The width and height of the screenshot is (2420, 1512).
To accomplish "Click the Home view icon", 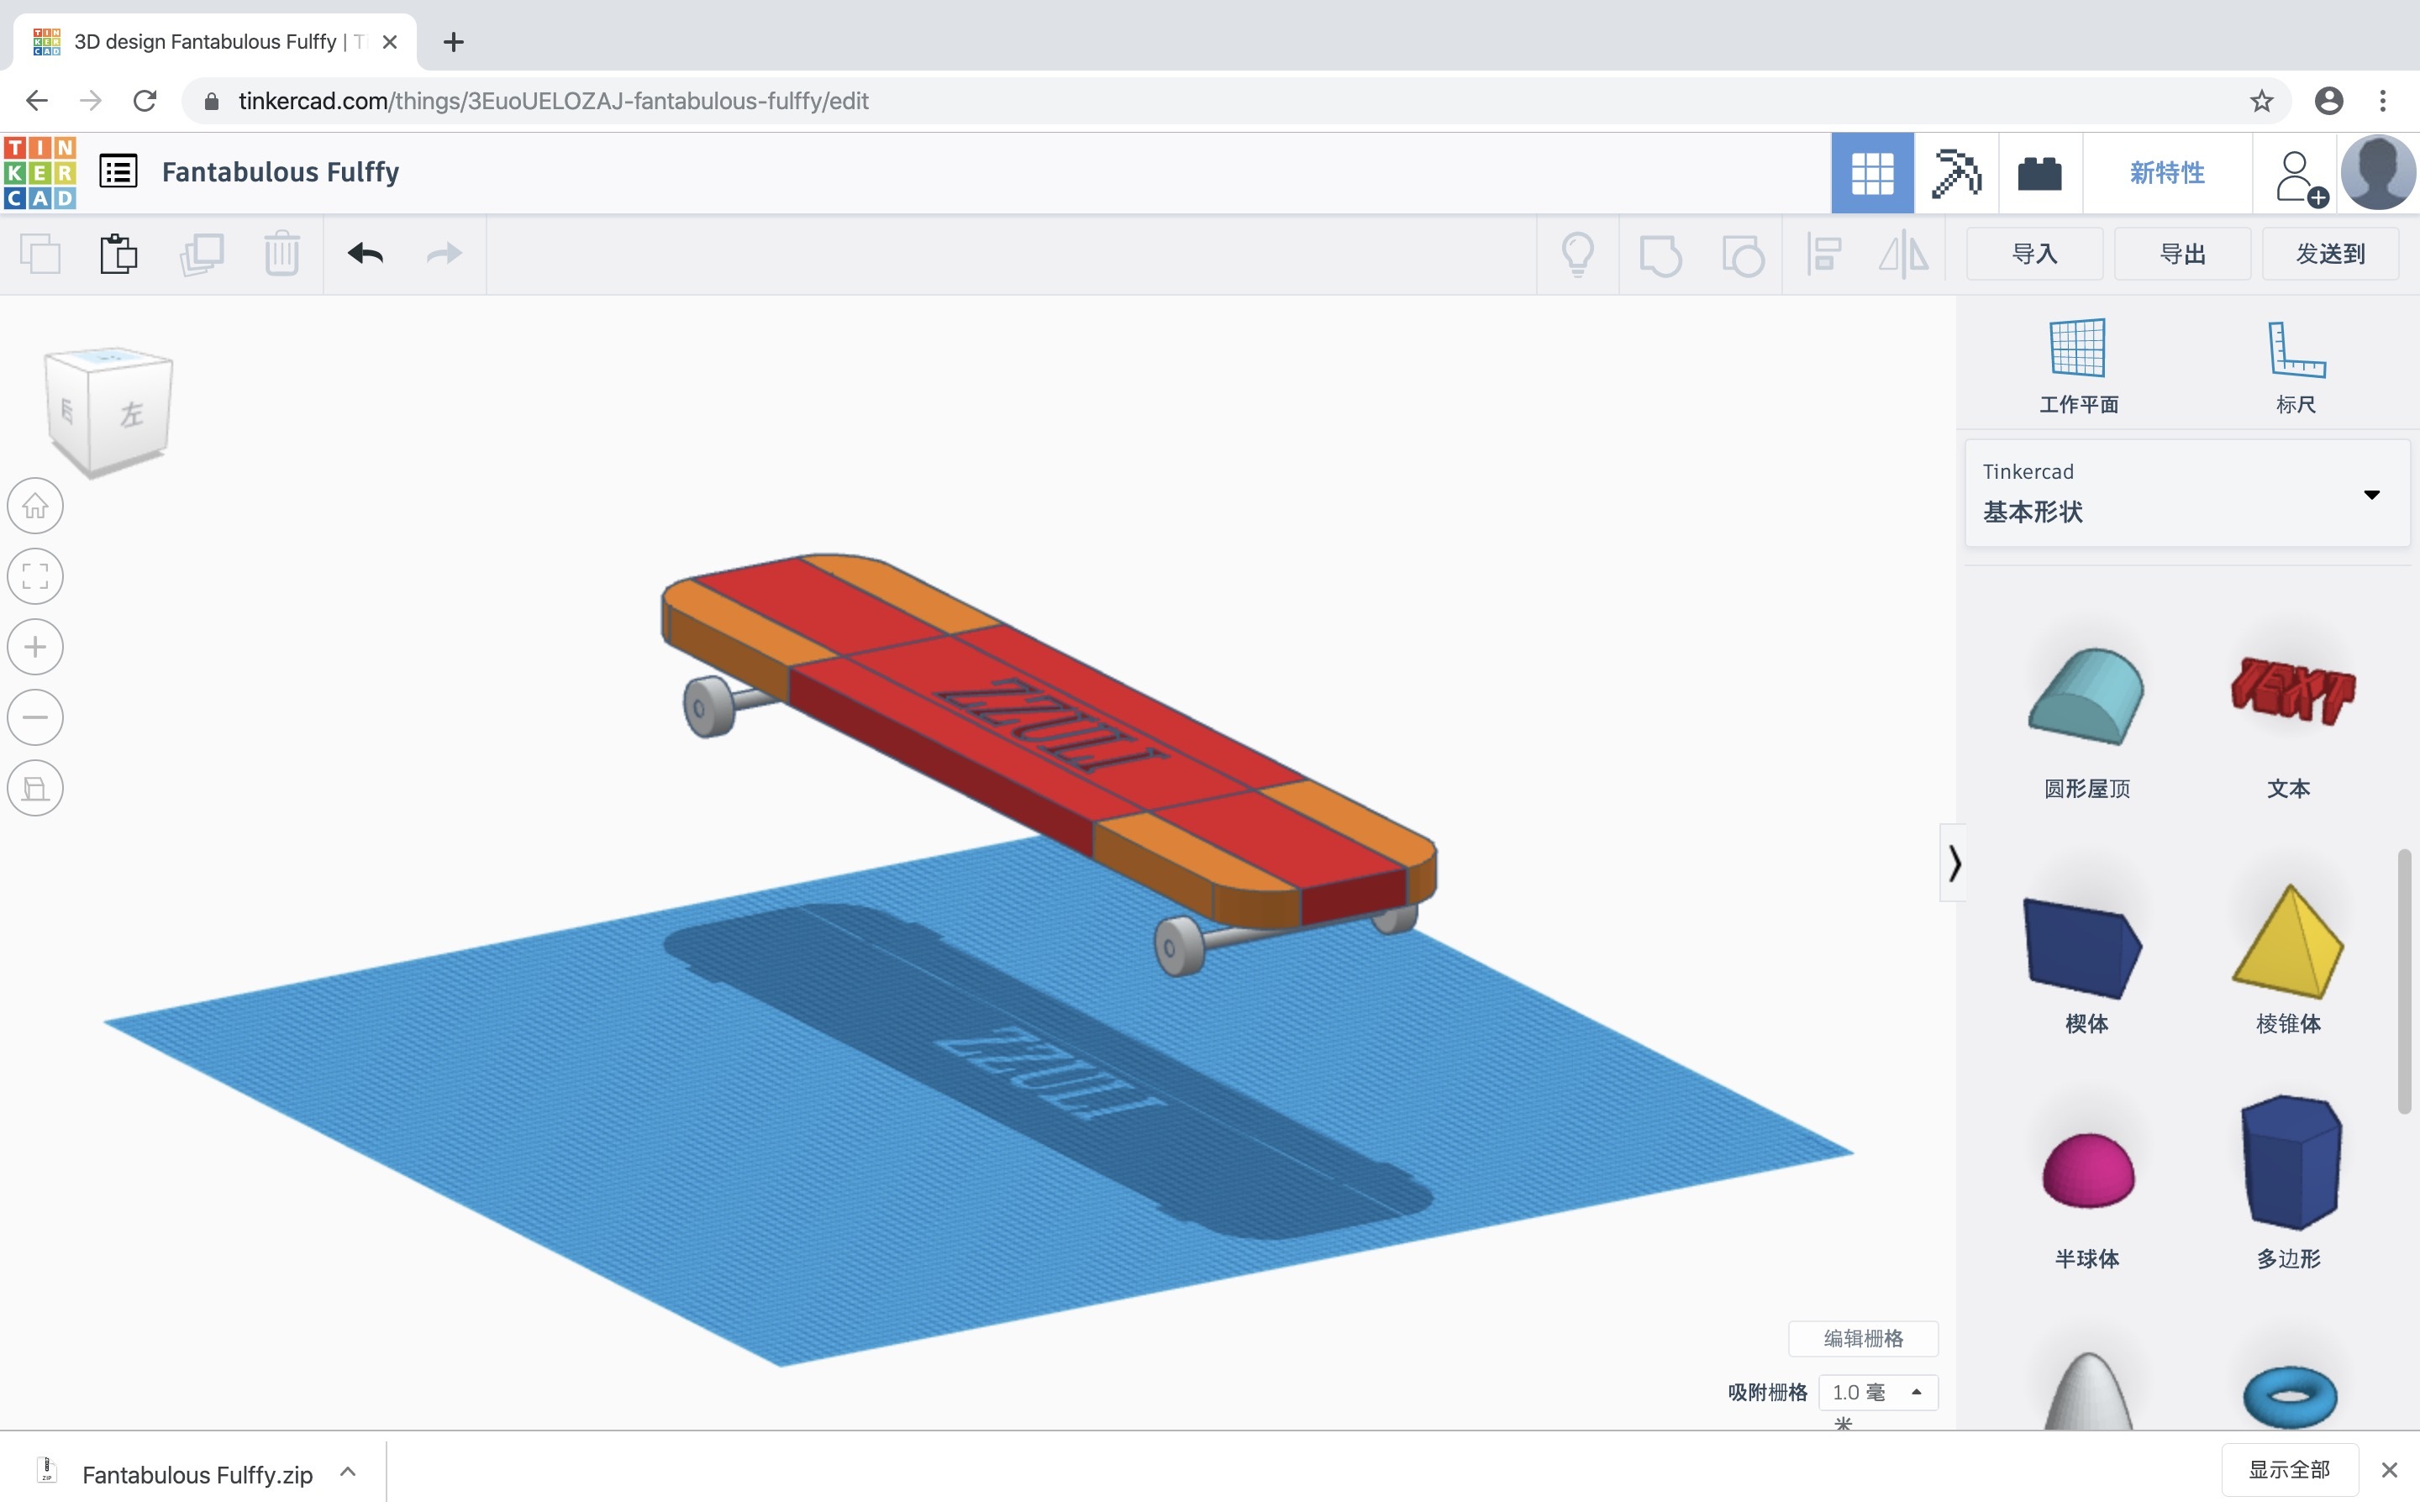I will (x=35, y=506).
